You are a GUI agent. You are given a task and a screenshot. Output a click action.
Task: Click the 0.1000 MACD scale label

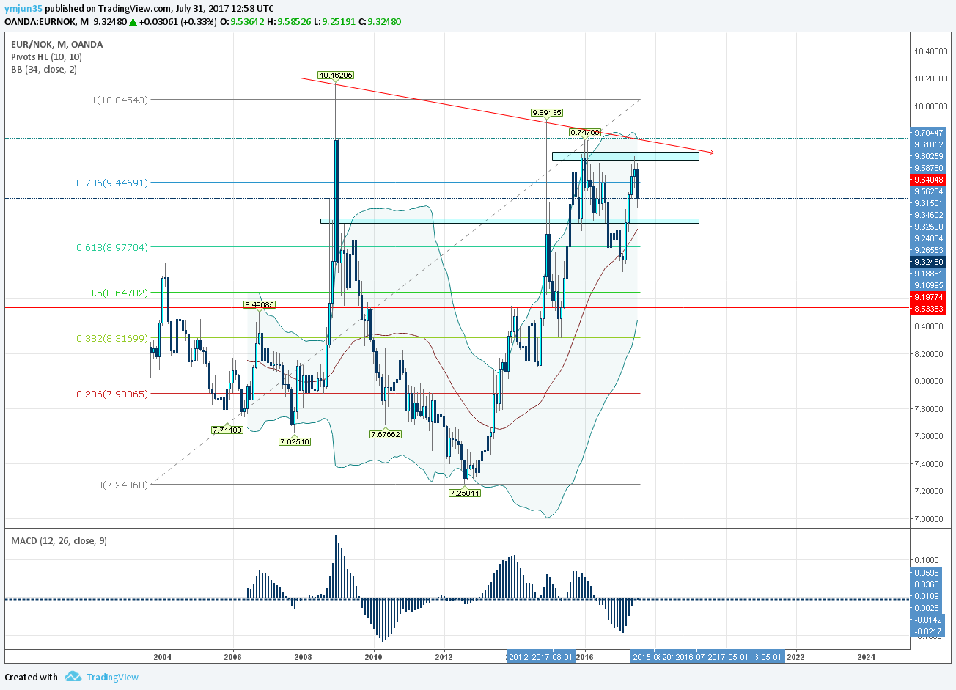[927, 560]
